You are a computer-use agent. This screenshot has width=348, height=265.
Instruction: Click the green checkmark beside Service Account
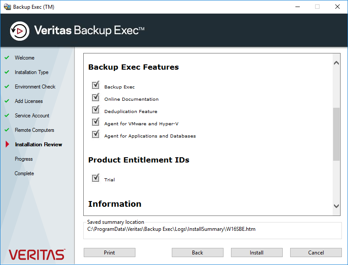[x=7, y=116]
